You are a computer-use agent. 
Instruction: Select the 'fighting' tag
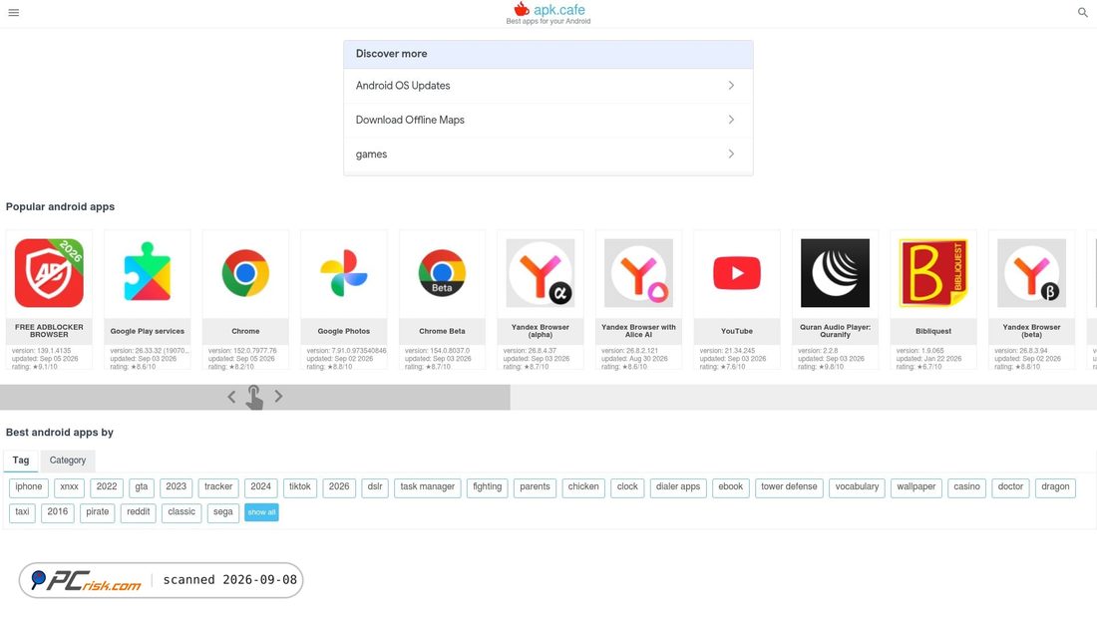(488, 487)
